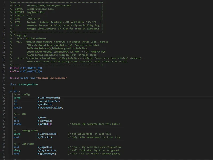Image resolution: width=213 pixels, height=160 pixels.
Task: Click the member 'm_hAtr'
Action: 42,117
